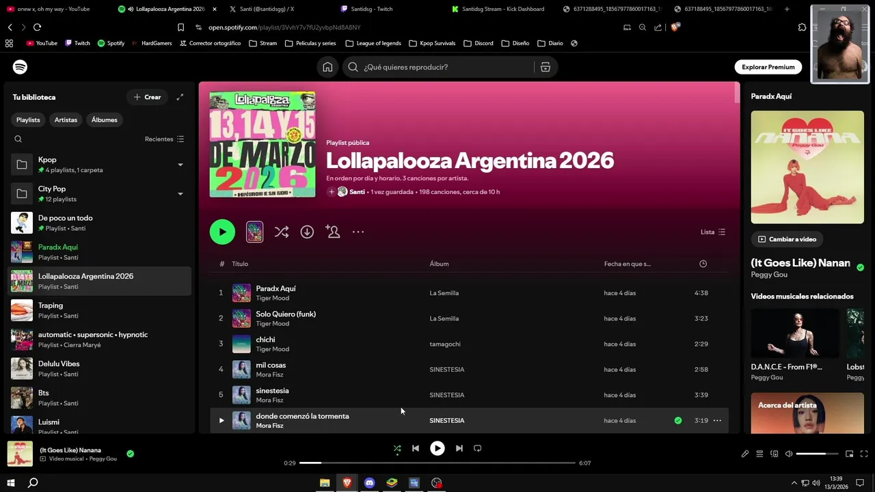Click the Windows taskbar search icon
Screen dimensions: 875x492
[x=33, y=482]
